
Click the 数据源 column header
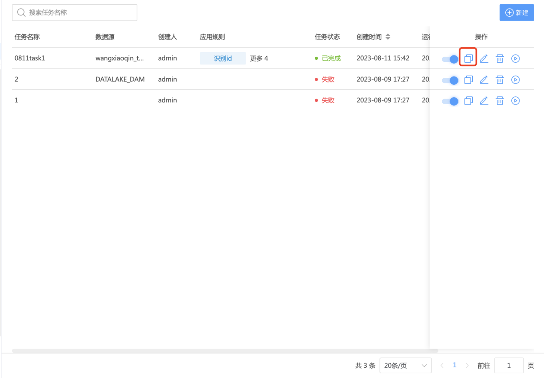[105, 37]
